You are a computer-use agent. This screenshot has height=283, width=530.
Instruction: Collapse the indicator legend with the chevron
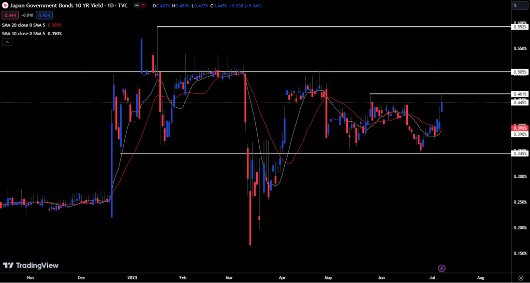tap(7, 42)
